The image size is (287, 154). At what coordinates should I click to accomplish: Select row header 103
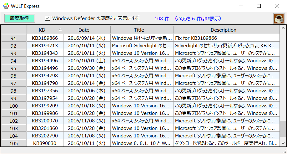coord(13,128)
